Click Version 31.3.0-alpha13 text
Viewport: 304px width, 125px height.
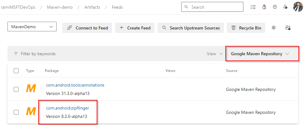(68, 94)
